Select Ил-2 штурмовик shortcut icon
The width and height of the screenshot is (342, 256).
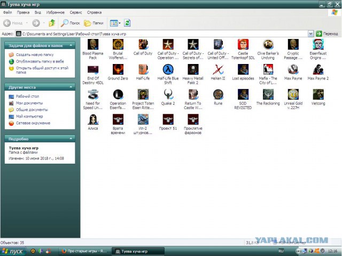[x=143, y=119]
